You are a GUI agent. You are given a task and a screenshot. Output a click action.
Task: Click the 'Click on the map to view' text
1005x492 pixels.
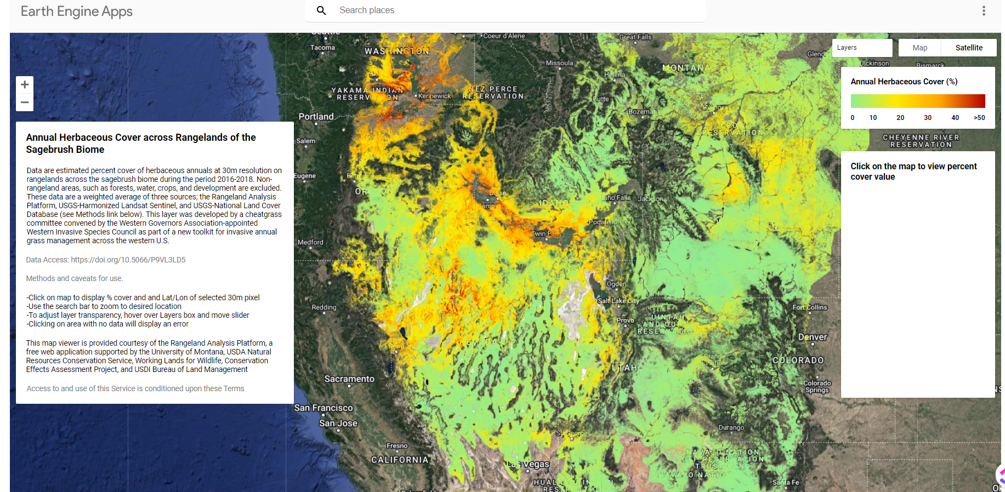click(913, 171)
